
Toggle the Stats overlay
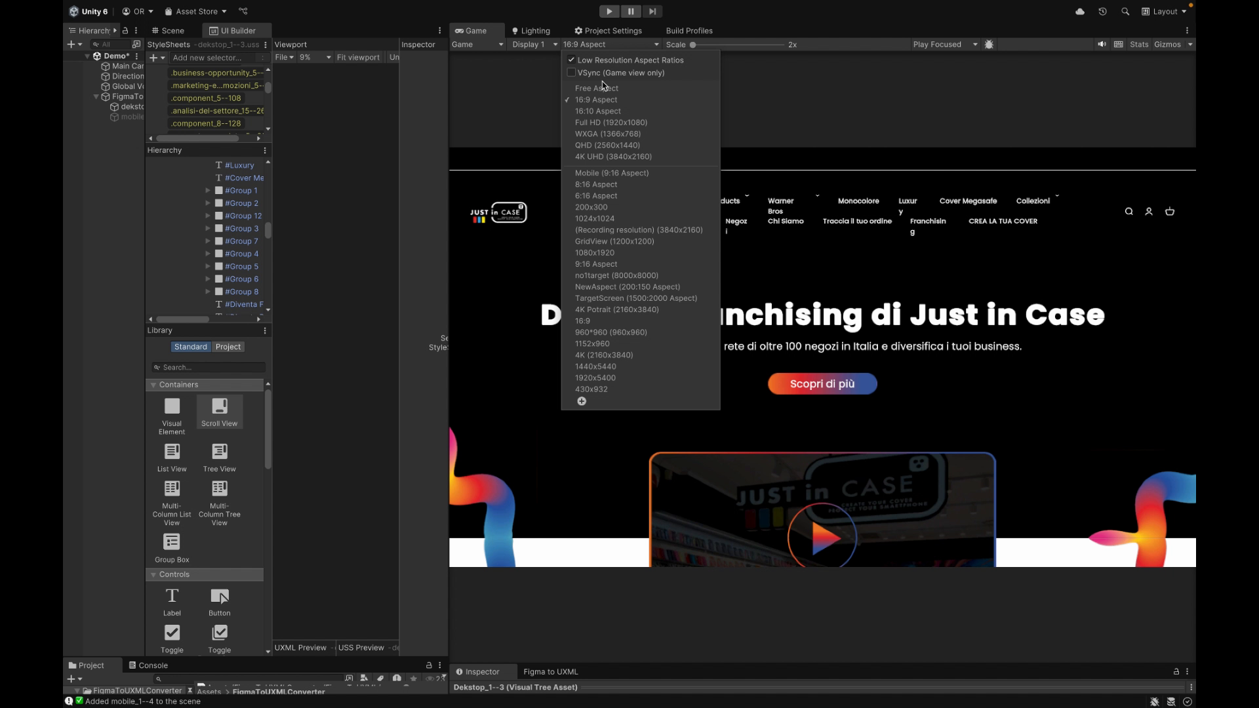[1139, 45]
